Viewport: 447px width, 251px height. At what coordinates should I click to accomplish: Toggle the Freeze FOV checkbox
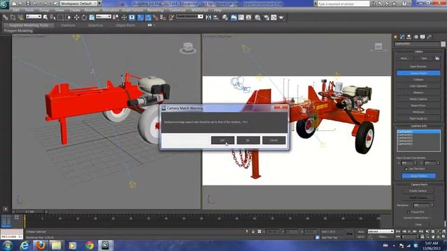coord(409,212)
